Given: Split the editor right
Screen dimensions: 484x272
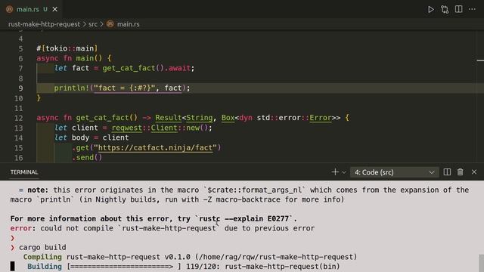Looking at the screenshot, I should point(459,9).
